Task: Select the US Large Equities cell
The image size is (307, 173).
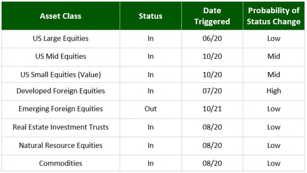Action: 61,39
